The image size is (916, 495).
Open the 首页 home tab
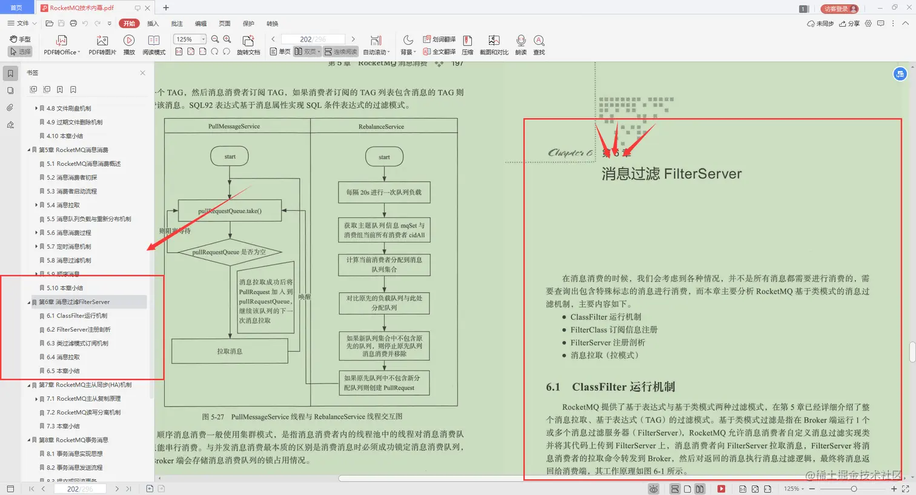pos(17,7)
